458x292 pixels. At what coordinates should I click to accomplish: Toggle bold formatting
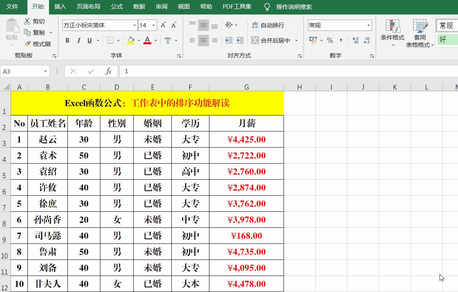[67, 40]
